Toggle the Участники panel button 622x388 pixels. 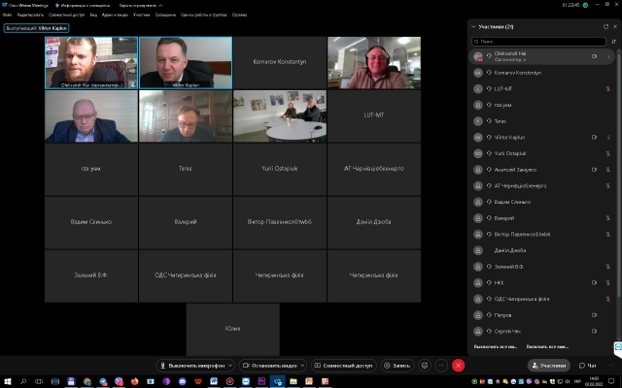(x=549, y=366)
